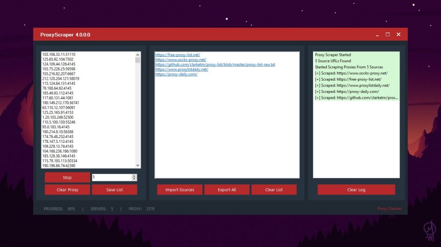This screenshot has height=247, width=441.
Task: Select proxy 178.147.5.112:4145
Action: 58,141
